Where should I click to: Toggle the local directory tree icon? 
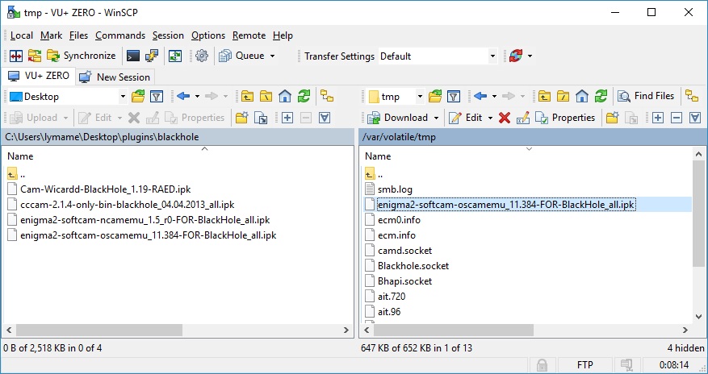coord(327,96)
